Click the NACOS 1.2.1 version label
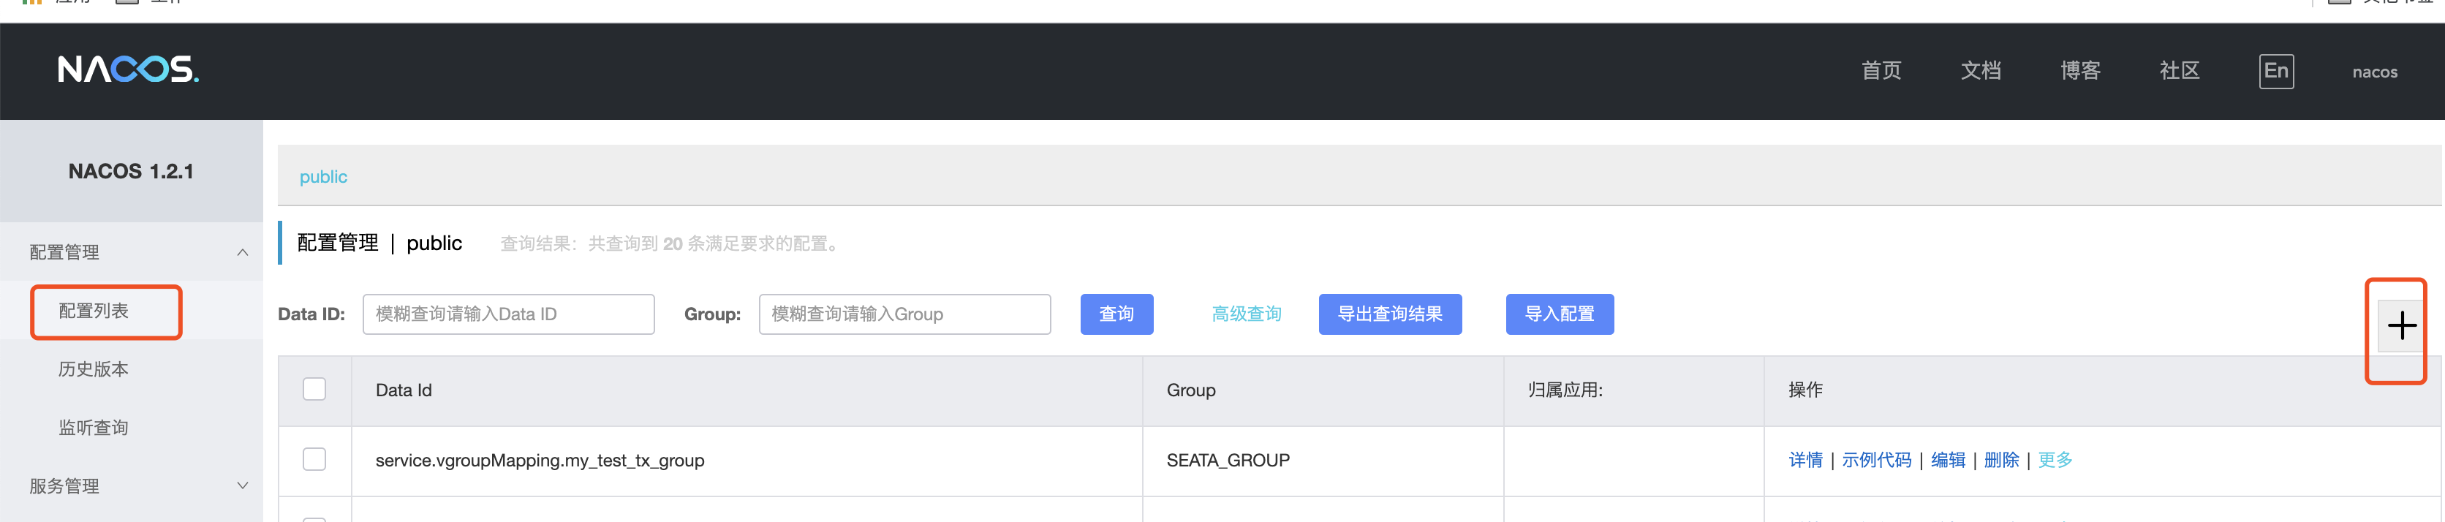 point(131,172)
